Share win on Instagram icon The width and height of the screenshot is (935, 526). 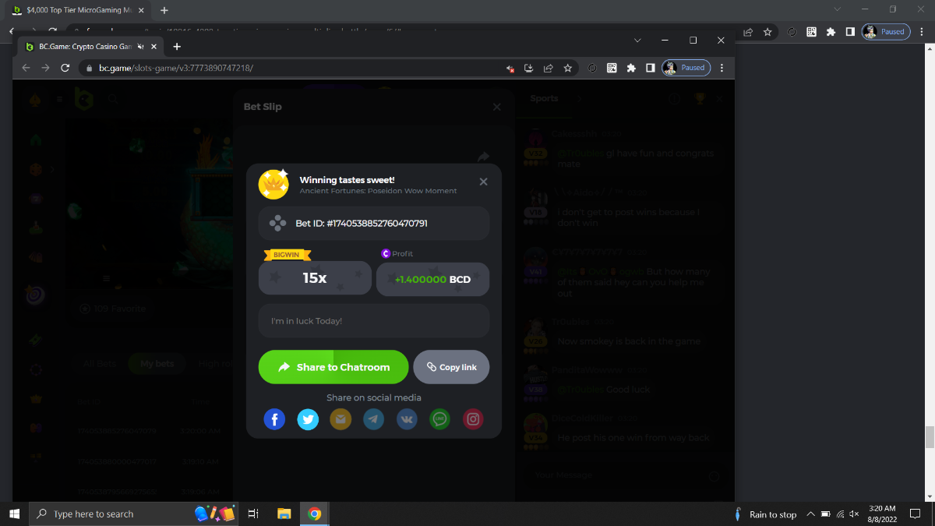(x=473, y=420)
